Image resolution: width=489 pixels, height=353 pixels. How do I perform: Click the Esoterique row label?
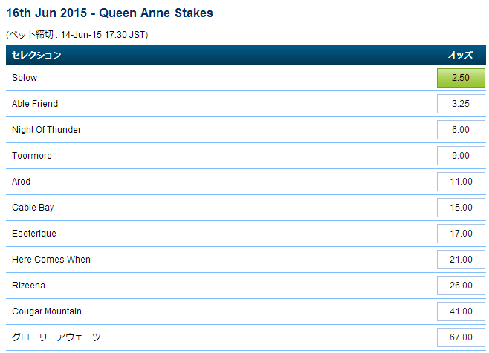tap(34, 234)
